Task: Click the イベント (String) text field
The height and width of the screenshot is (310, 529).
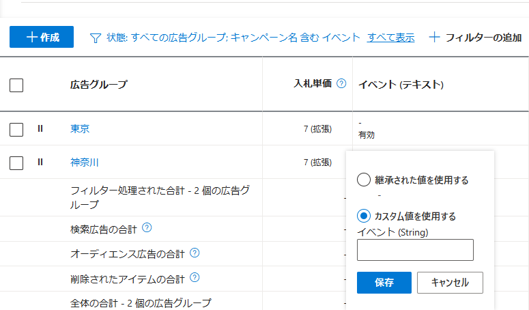Action: pyautogui.click(x=415, y=250)
